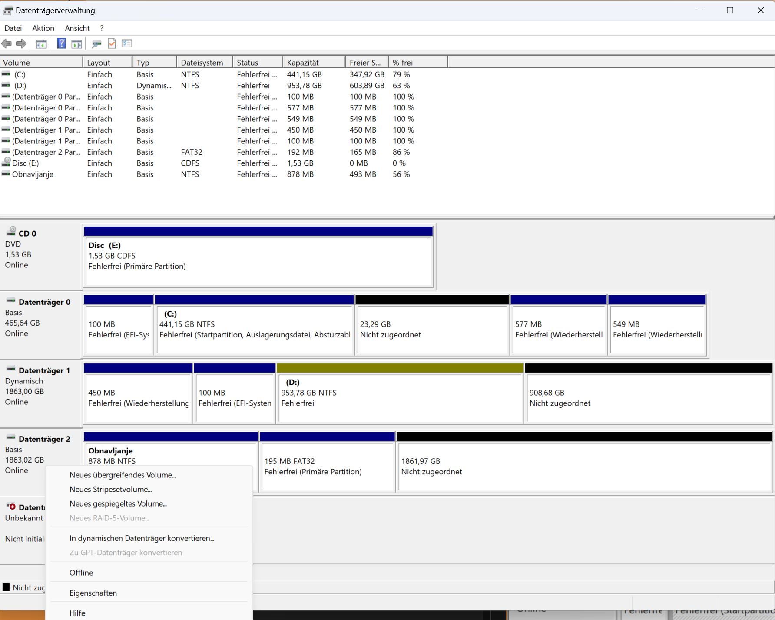The height and width of the screenshot is (620, 775).
Task: Click the Back arrow in the toolbar
Action: (7, 43)
